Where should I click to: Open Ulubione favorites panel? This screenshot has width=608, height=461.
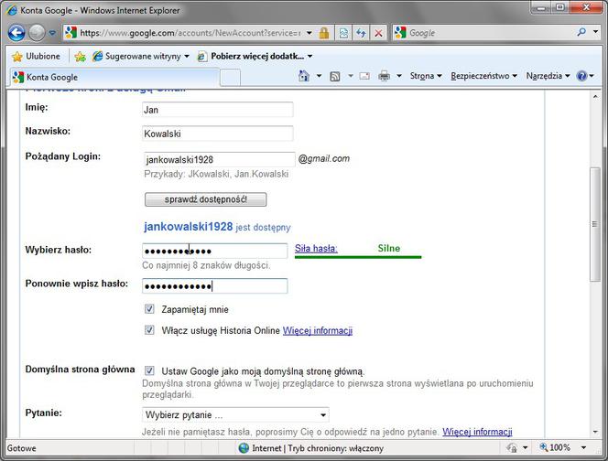tap(36, 57)
